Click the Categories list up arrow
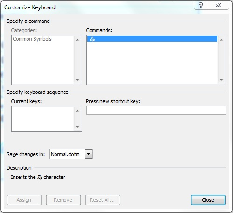 pyautogui.click(x=78, y=40)
